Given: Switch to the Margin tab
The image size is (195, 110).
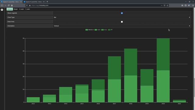Looking at the screenshot, I should click(16, 9).
